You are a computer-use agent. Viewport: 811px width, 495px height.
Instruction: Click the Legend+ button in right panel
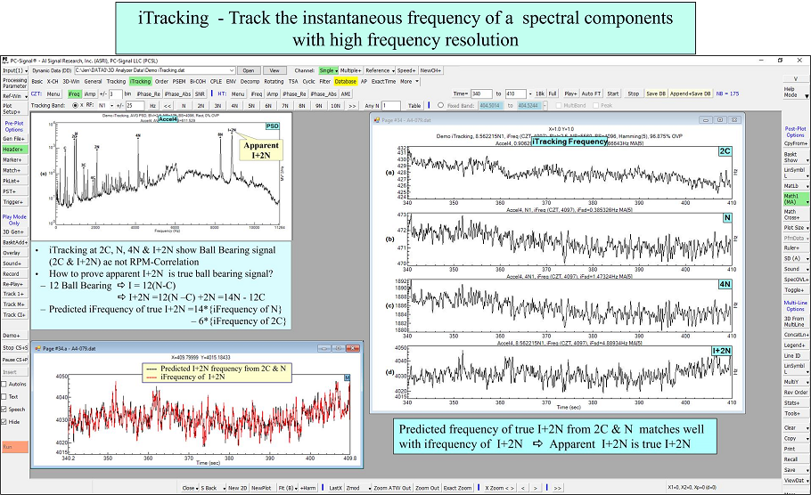pyautogui.click(x=796, y=345)
